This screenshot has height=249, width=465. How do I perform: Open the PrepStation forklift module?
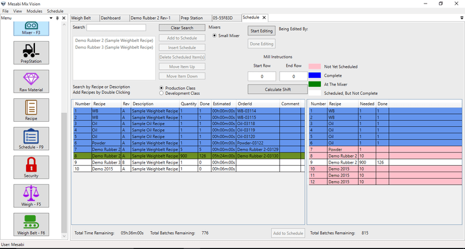tap(31, 53)
